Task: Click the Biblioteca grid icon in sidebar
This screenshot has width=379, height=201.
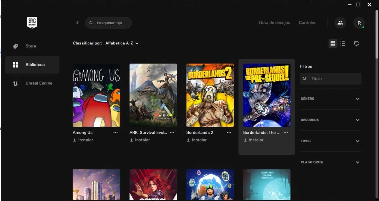Action: 15,65
